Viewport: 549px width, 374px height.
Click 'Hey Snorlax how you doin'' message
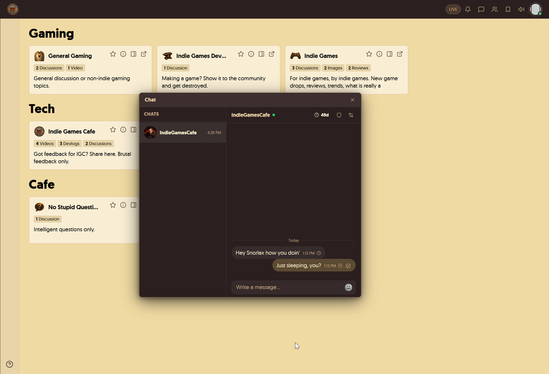(x=278, y=253)
